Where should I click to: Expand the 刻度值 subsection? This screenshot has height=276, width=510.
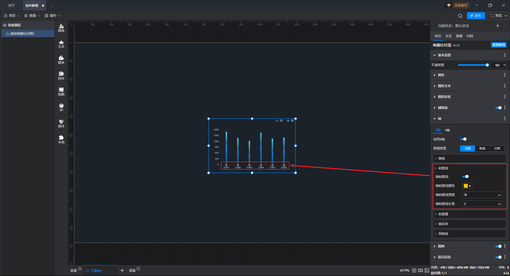click(470, 214)
